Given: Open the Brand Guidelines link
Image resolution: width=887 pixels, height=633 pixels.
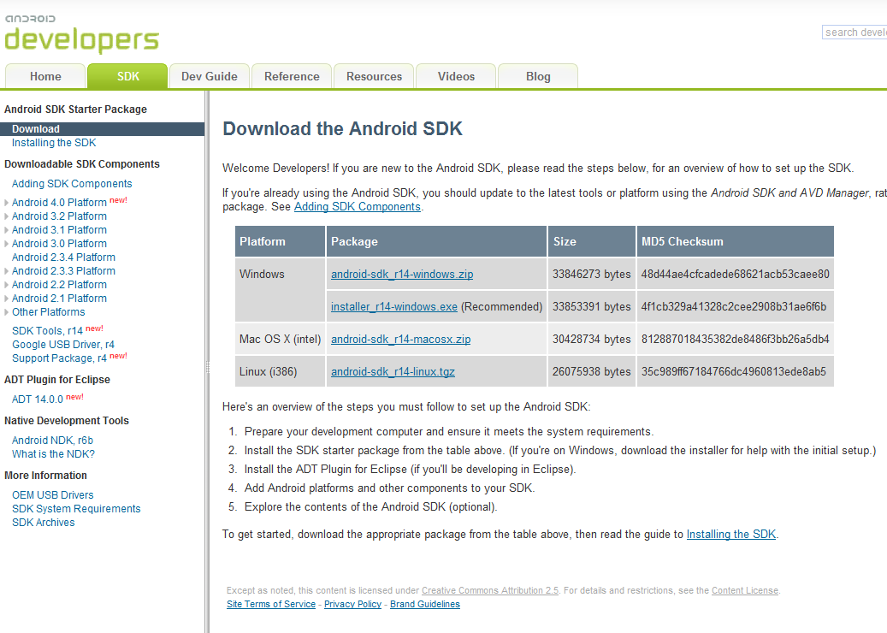Looking at the screenshot, I should 425,604.
